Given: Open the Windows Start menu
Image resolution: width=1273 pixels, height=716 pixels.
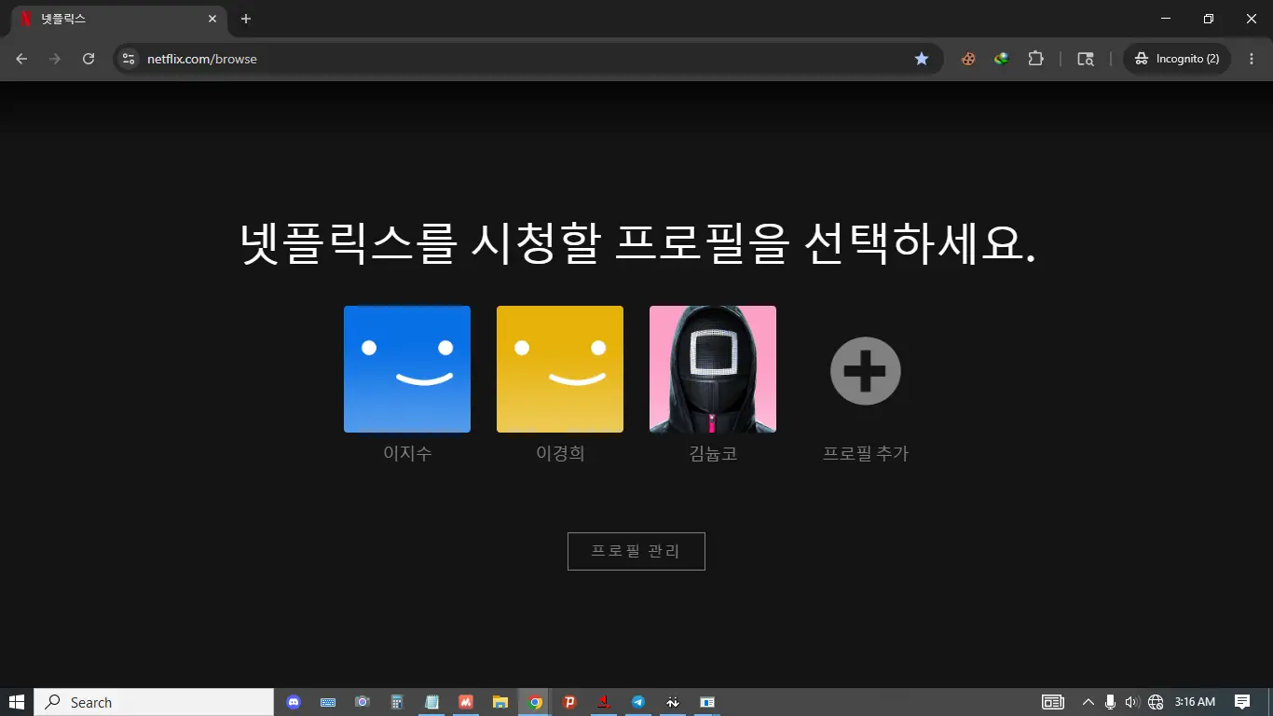Looking at the screenshot, I should 17,702.
